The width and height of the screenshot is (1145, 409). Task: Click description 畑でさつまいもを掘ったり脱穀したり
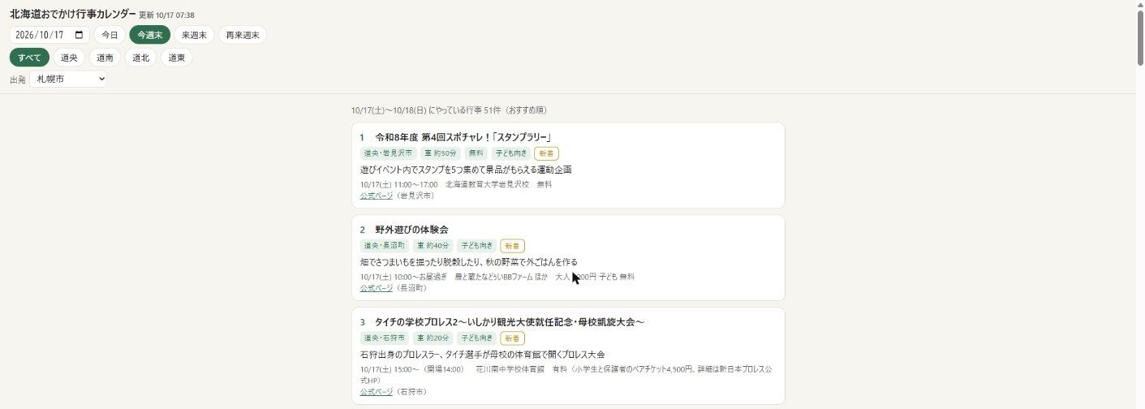tap(469, 262)
